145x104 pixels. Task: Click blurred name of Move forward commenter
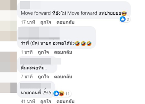(x=25, y=5)
